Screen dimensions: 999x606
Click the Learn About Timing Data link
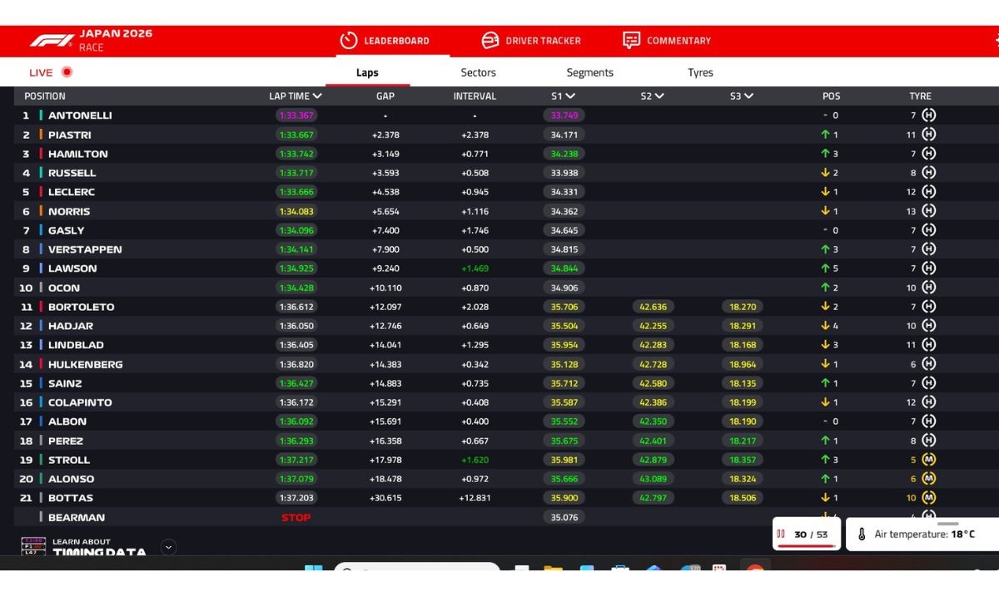pos(99,547)
